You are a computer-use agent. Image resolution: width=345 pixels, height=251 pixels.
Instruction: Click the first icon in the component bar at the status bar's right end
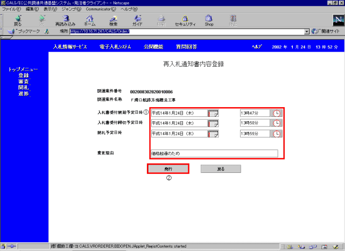[x=290, y=247]
